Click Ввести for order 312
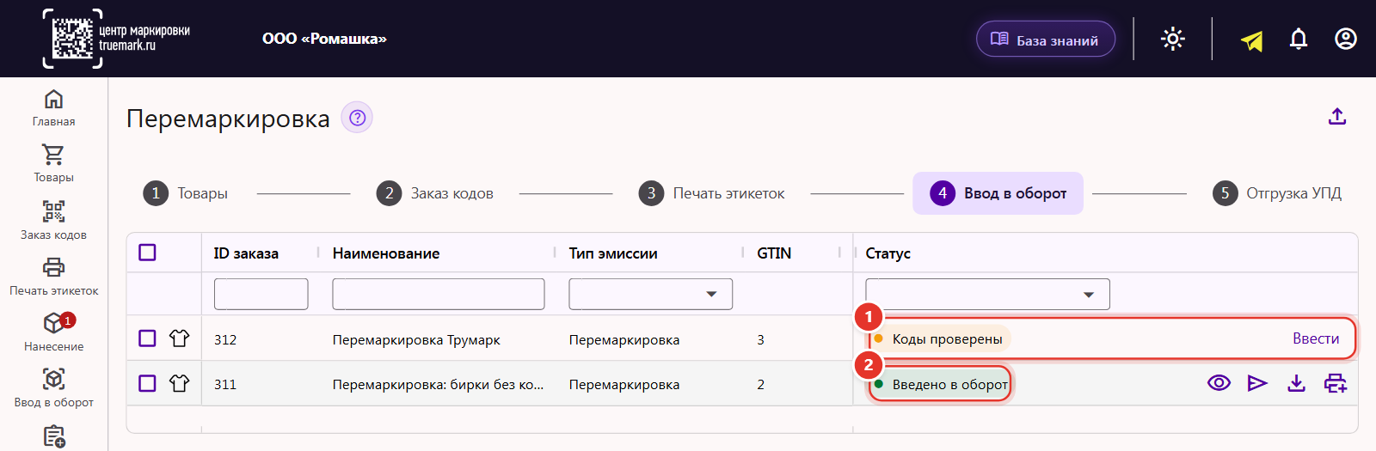Screen dimensions: 1376x451 click(x=1316, y=338)
